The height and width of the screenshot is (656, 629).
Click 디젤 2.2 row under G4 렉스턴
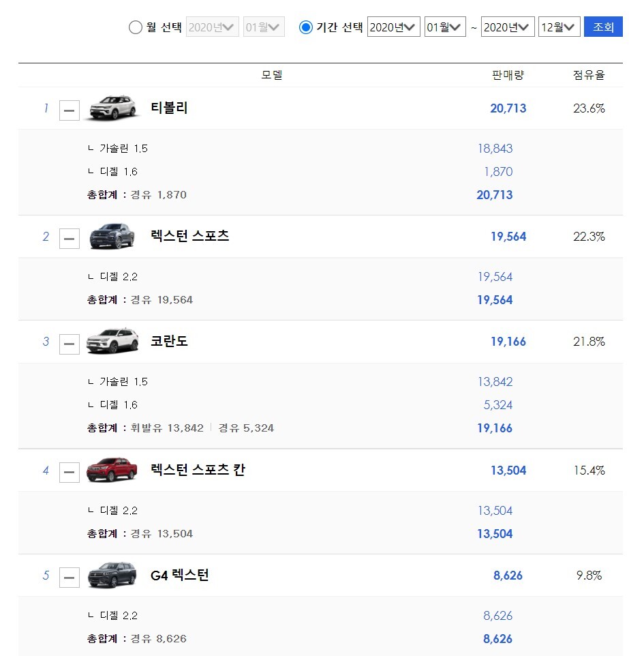coord(112,615)
